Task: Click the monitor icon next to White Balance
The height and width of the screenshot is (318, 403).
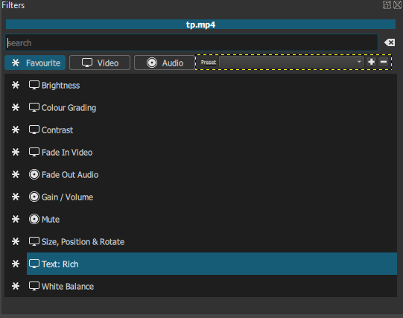Action: 34,286
